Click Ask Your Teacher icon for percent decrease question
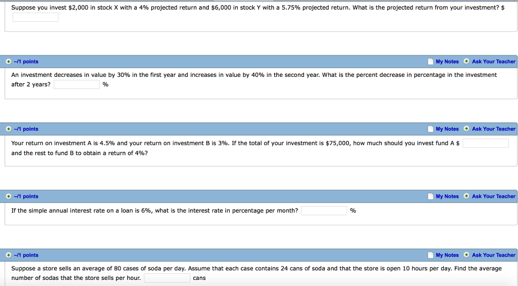The width and height of the screenshot is (518, 286). pyautogui.click(x=466, y=62)
